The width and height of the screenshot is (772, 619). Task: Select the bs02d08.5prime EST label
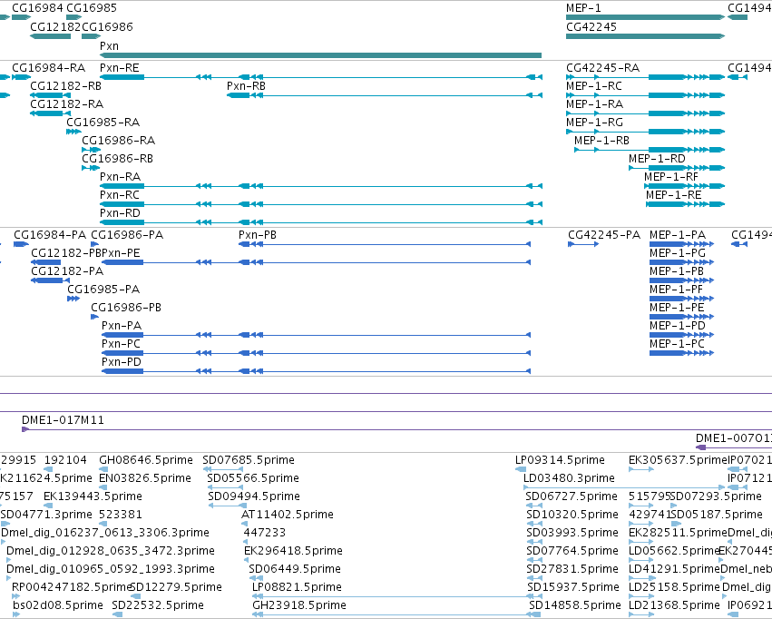[x=58, y=605]
